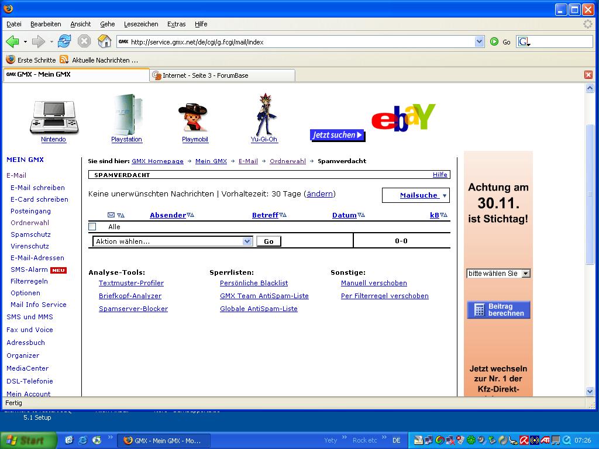Open the bitte wählen Sie dropdown
Viewport: 599px width, 449px height.
(498, 274)
